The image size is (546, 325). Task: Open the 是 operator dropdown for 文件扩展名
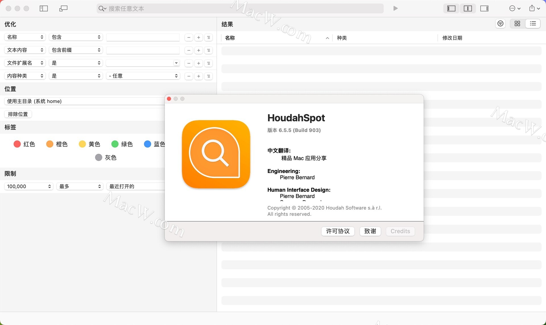click(x=76, y=63)
